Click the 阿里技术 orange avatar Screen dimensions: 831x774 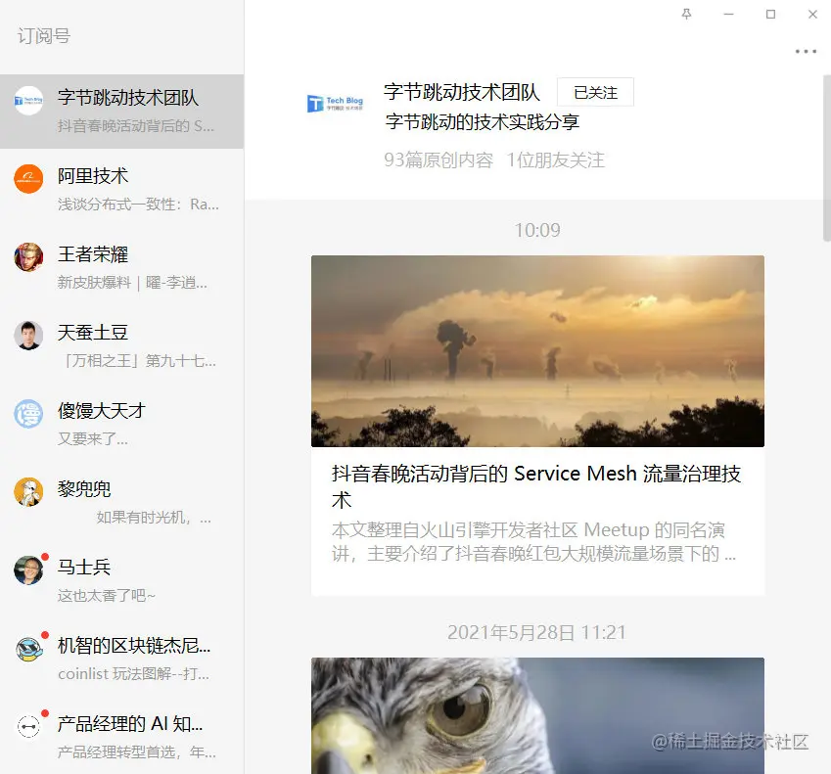[x=28, y=178]
